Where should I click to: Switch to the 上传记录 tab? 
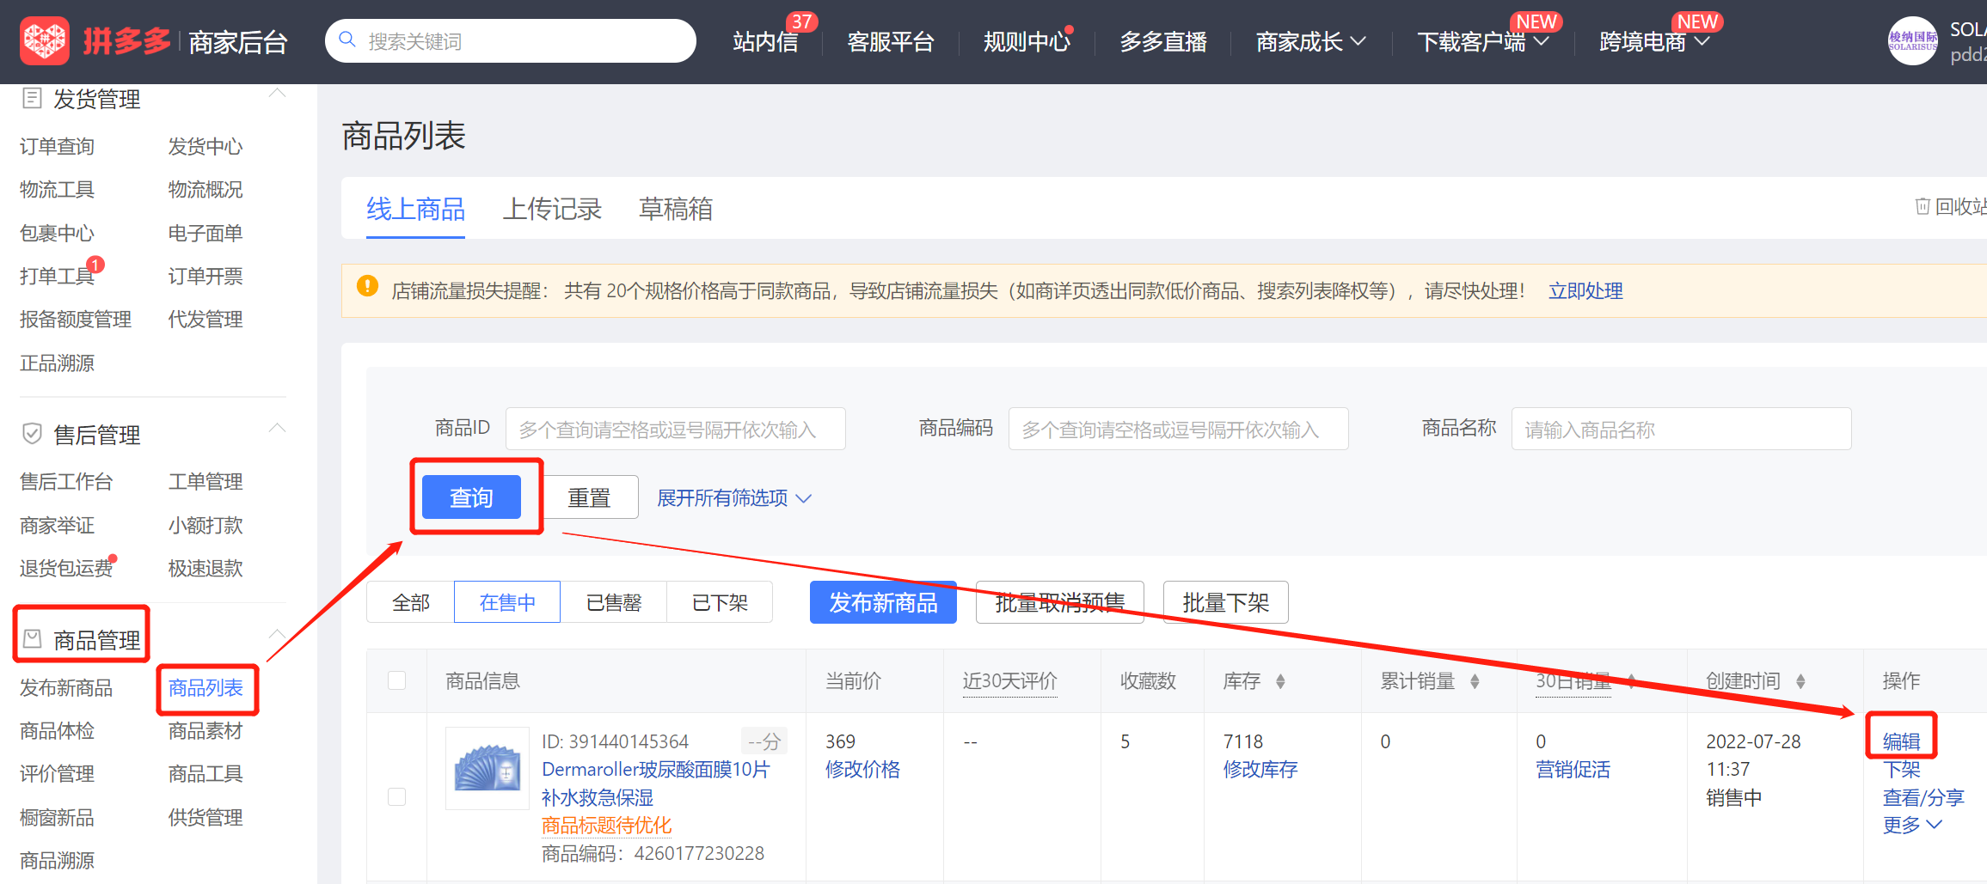[x=552, y=209]
